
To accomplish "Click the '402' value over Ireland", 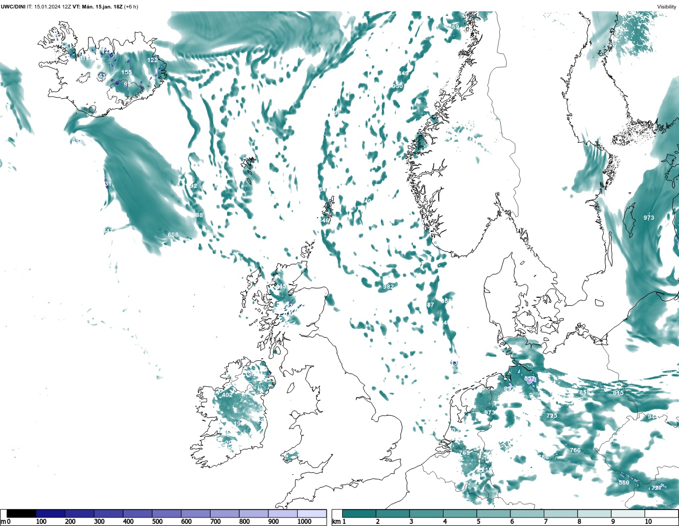I will coord(227,395).
